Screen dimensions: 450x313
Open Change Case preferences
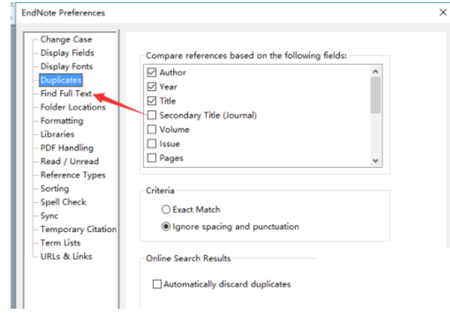66,39
